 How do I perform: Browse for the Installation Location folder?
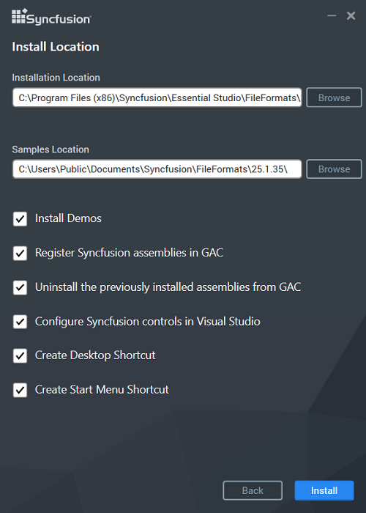pyautogui.click(x=334, y=97)
